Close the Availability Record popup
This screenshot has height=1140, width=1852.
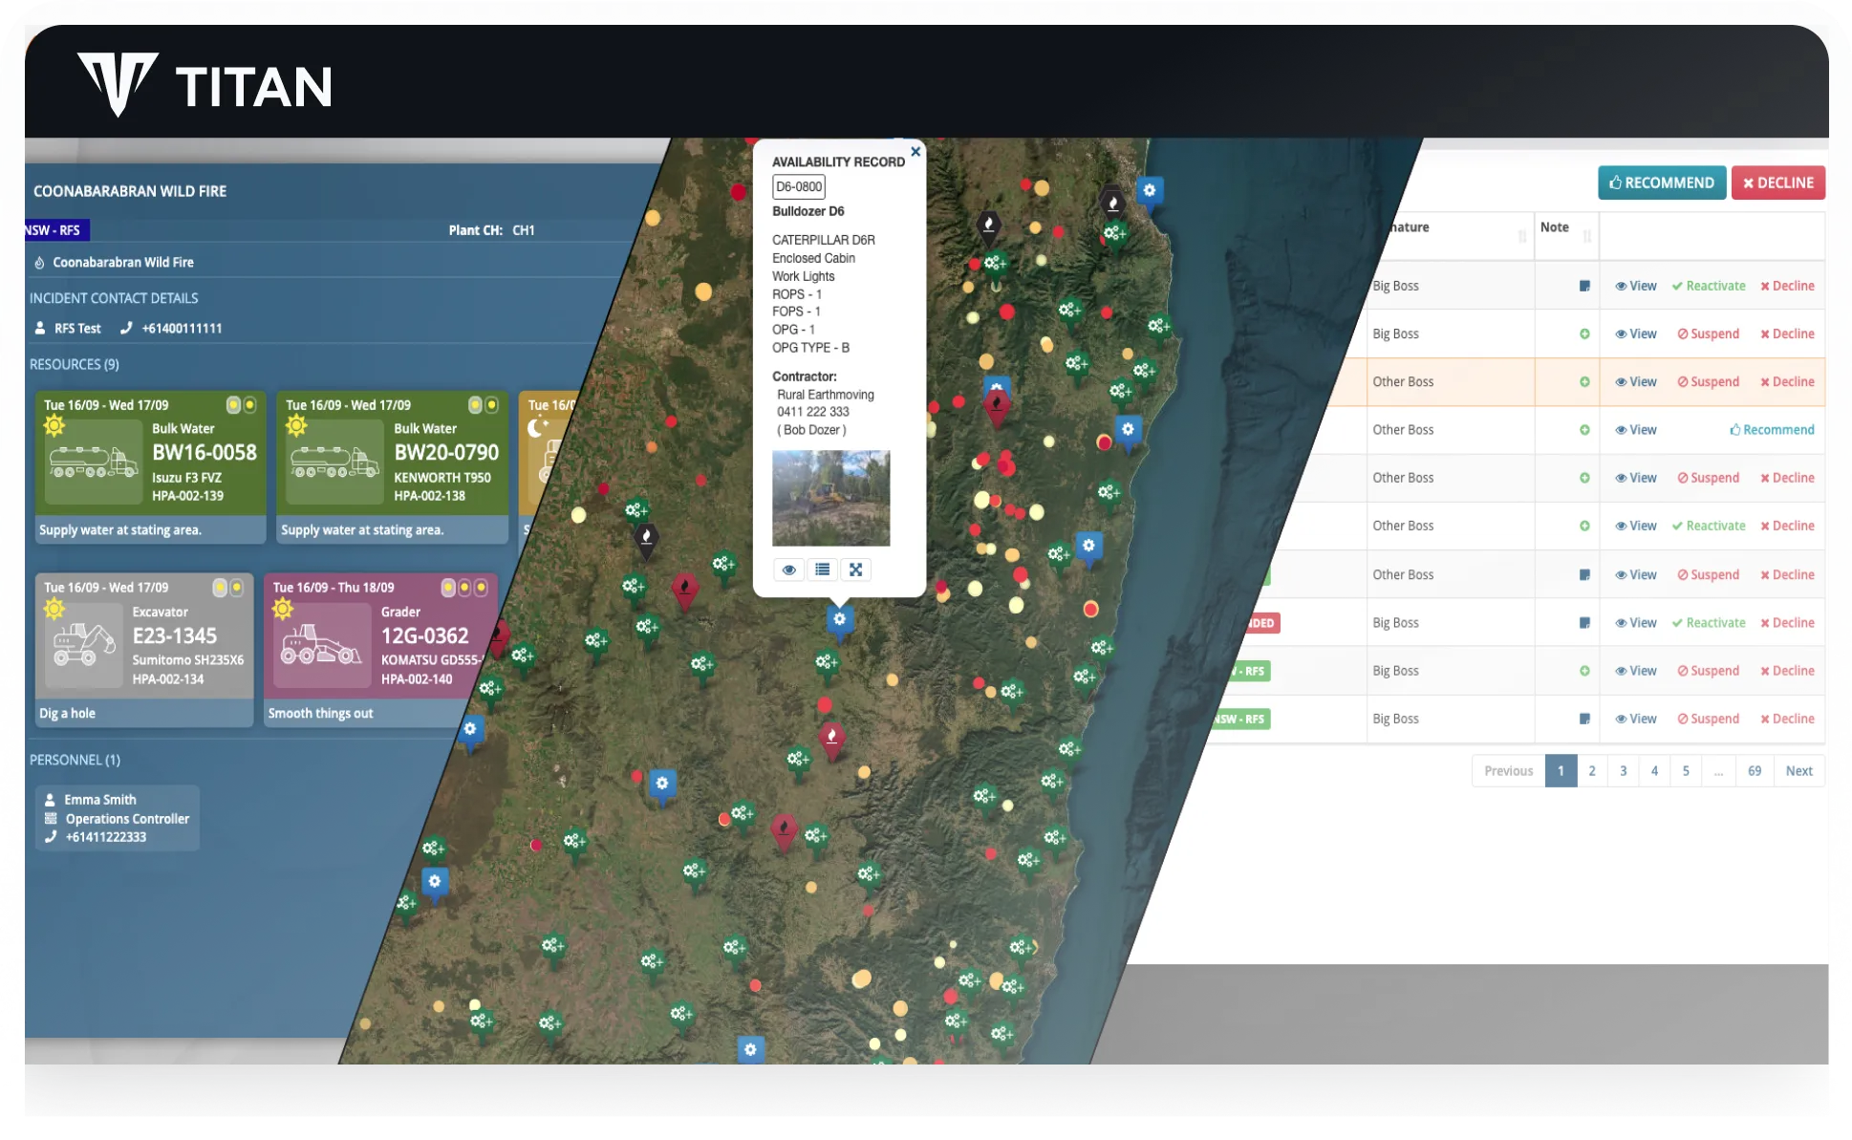click(x=915, y=151)
